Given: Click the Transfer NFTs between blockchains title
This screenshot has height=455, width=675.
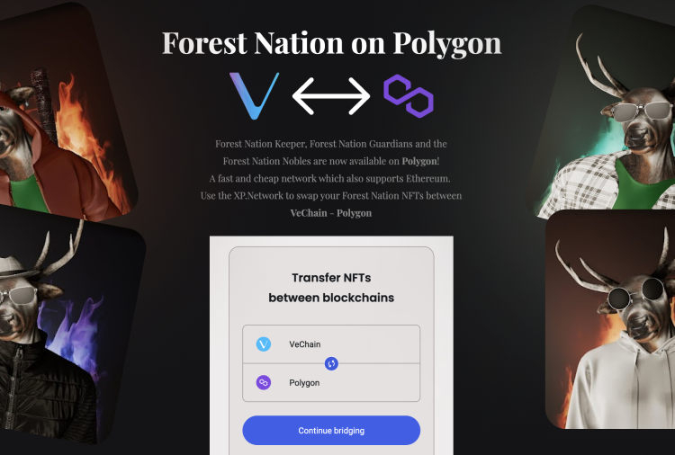Looking at the screenshot, I should 331,288.
